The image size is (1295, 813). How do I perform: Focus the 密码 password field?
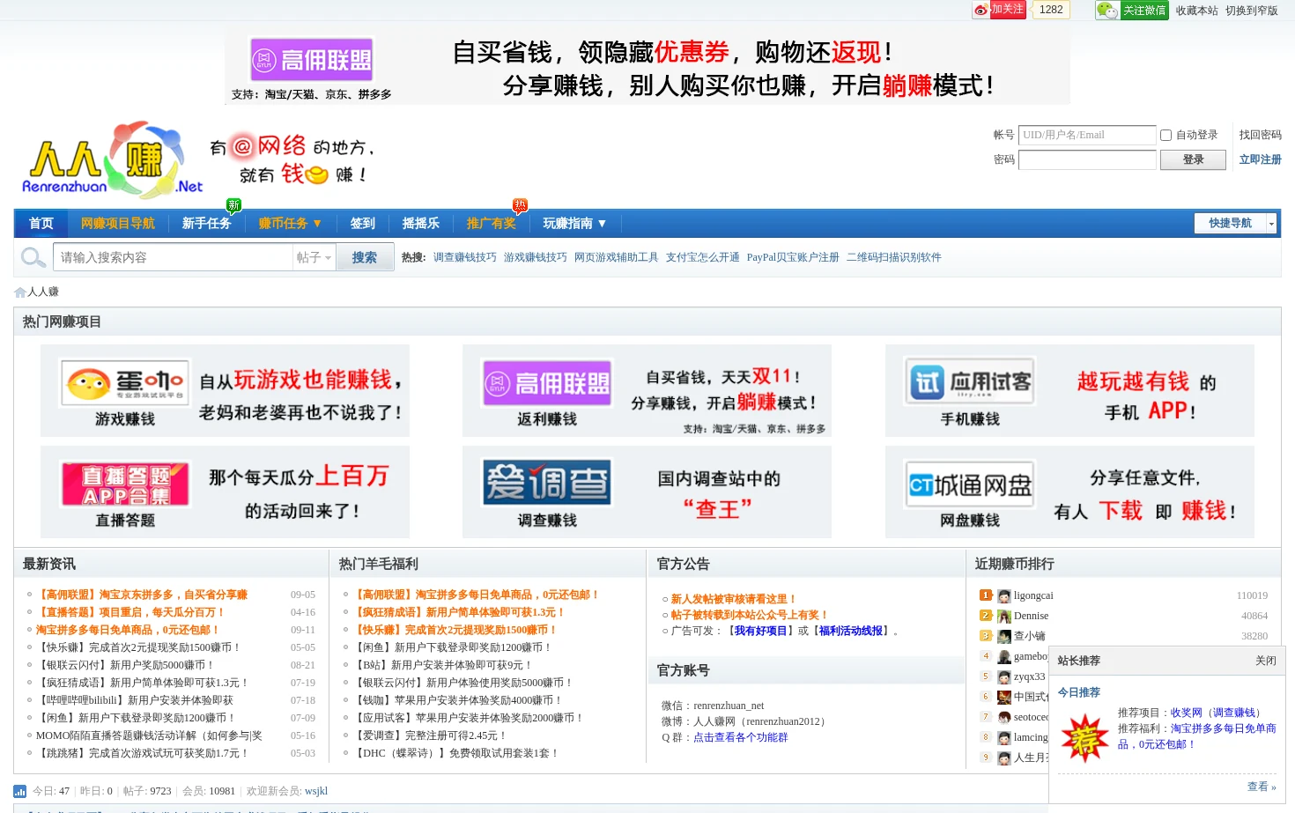click(x=1087, y=159)
